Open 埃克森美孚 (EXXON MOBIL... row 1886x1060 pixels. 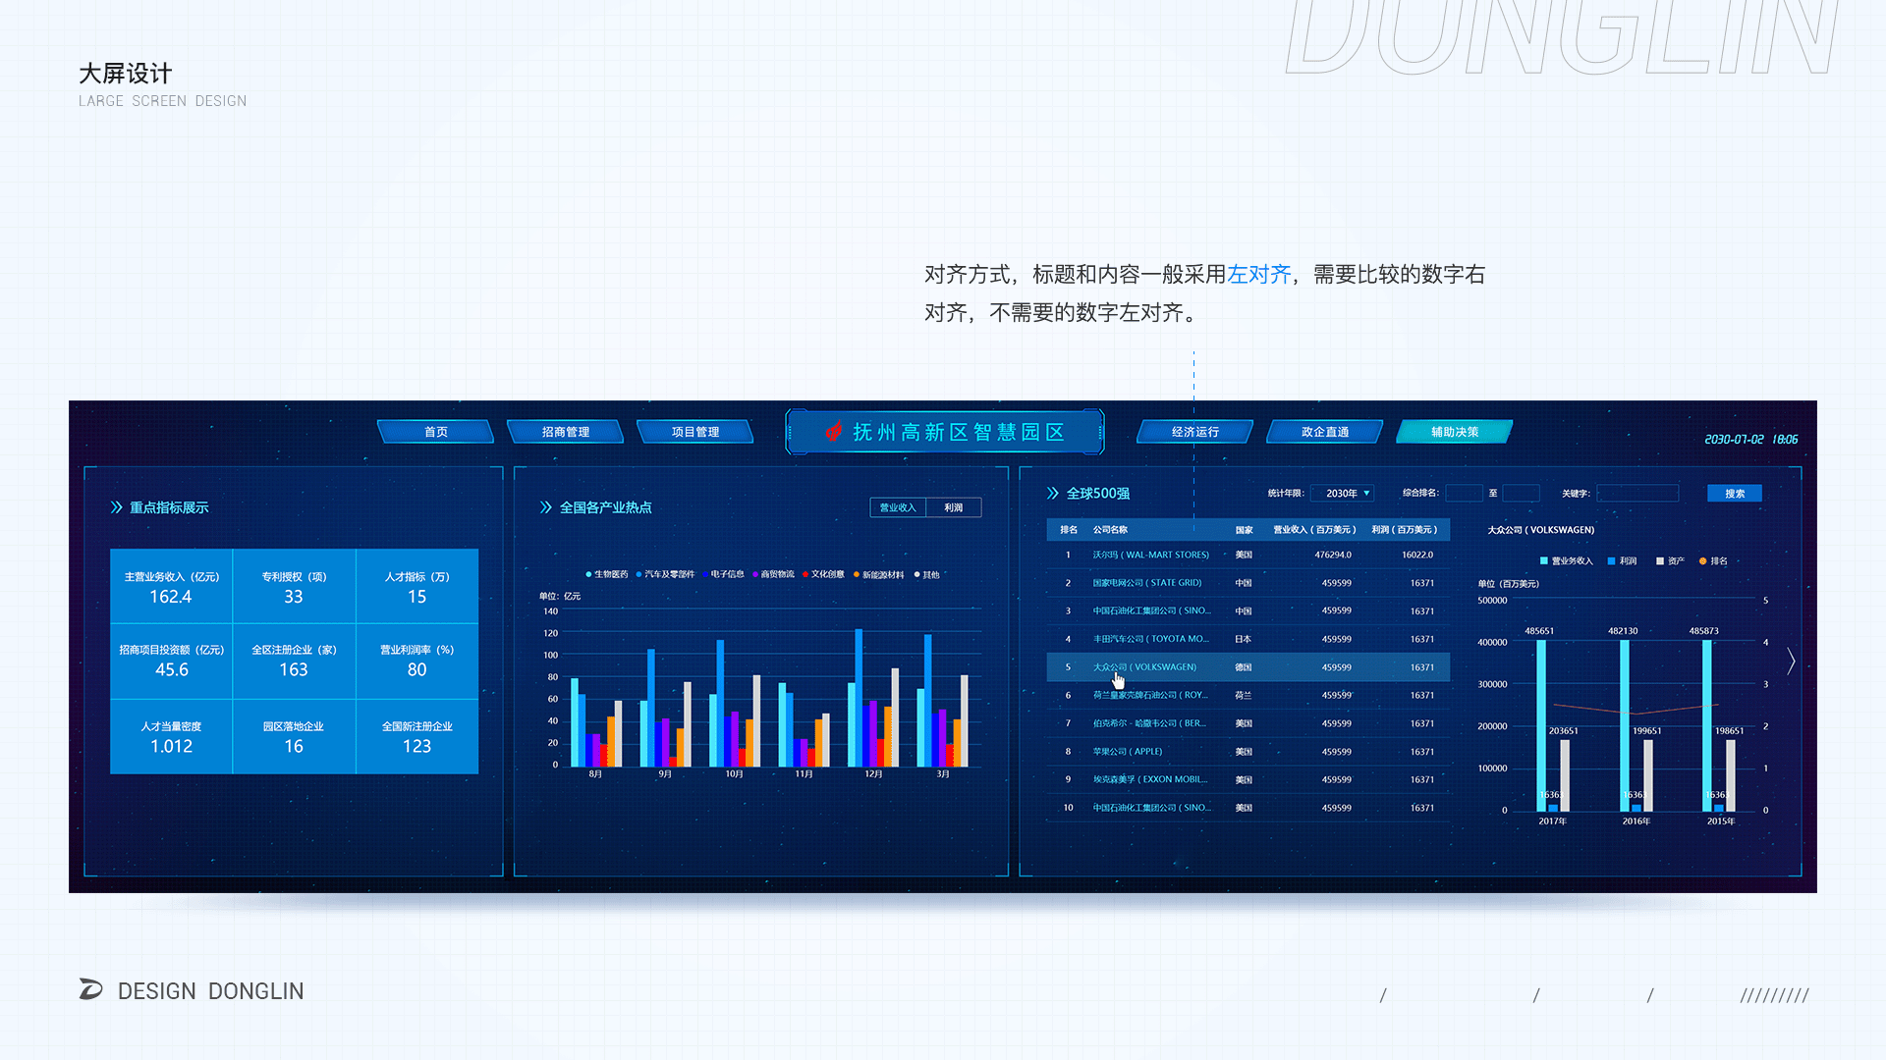click(1248, 779)
